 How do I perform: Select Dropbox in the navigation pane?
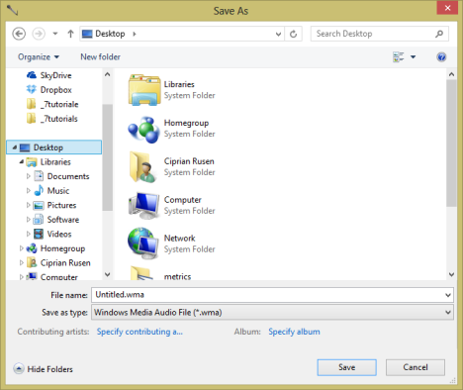click(49, 90)
